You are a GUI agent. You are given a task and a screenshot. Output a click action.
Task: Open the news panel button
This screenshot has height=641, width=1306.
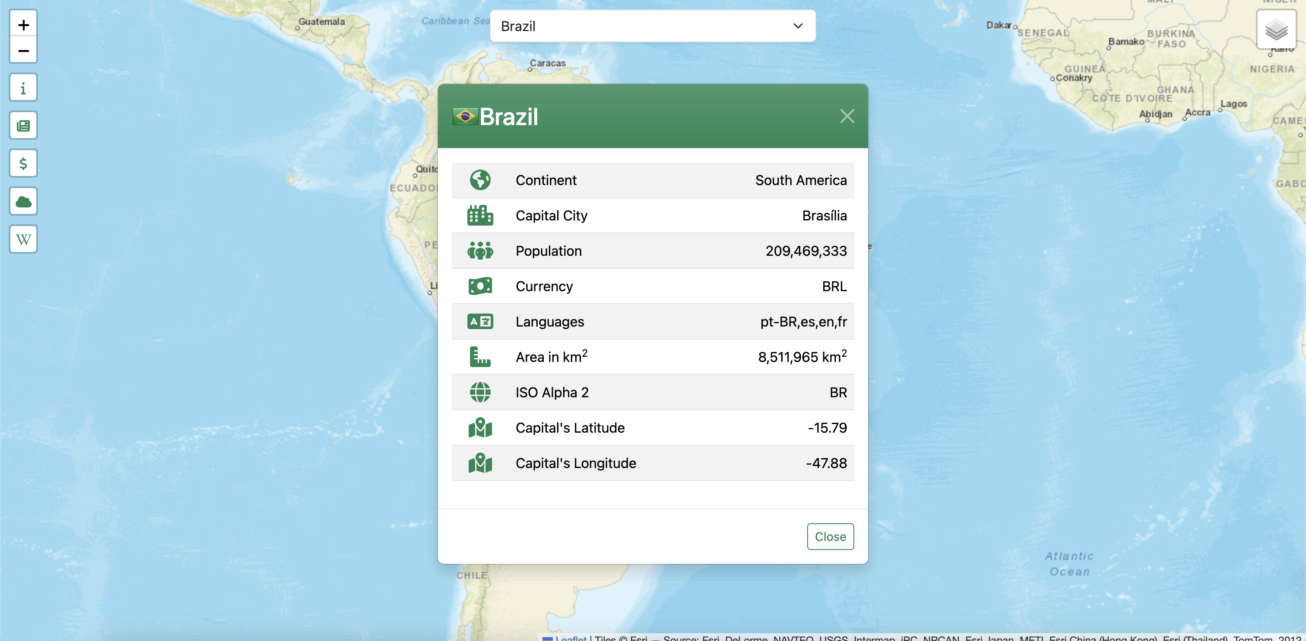click(23, 126)
